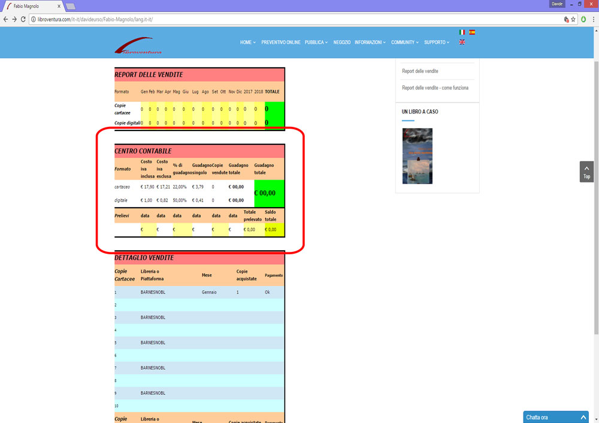Expand the HOME dropdown menu
The image size is (599, 423).
(247, 42)
